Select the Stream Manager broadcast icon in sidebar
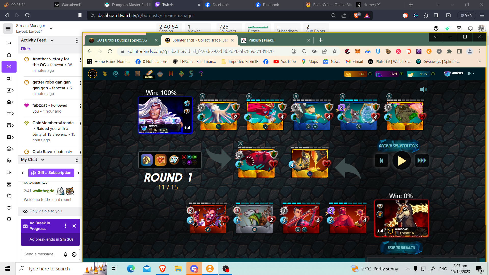Image resolution: width=489 pixels, height=275 pixels. pos(9,67)
